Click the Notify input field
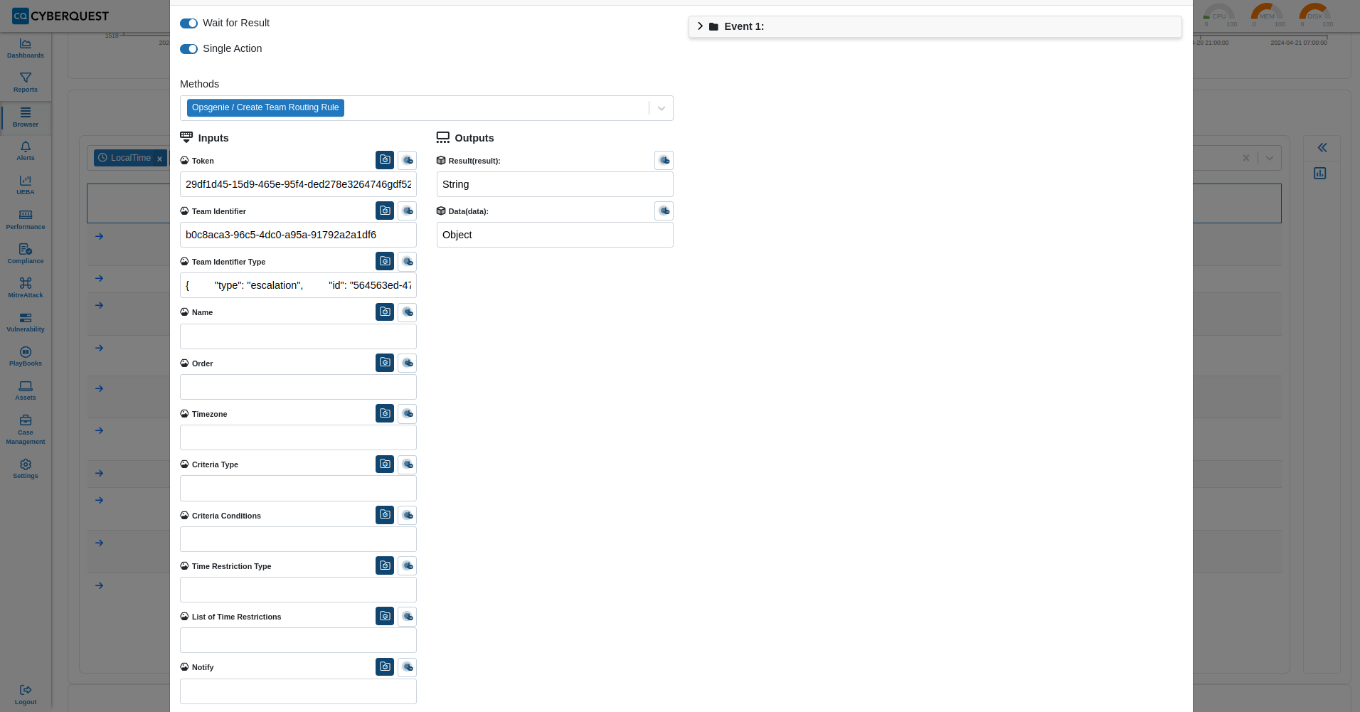1360x712 pixels. [298, 691]
